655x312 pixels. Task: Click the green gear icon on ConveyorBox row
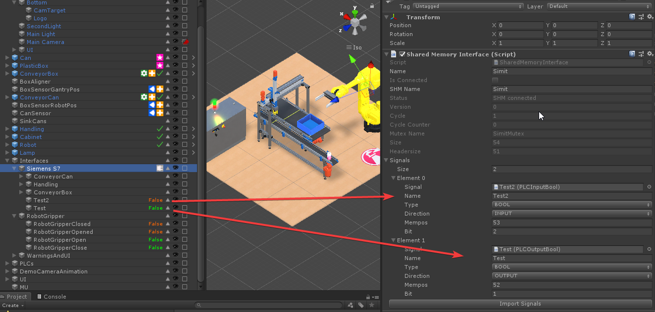tap(144, 74)
